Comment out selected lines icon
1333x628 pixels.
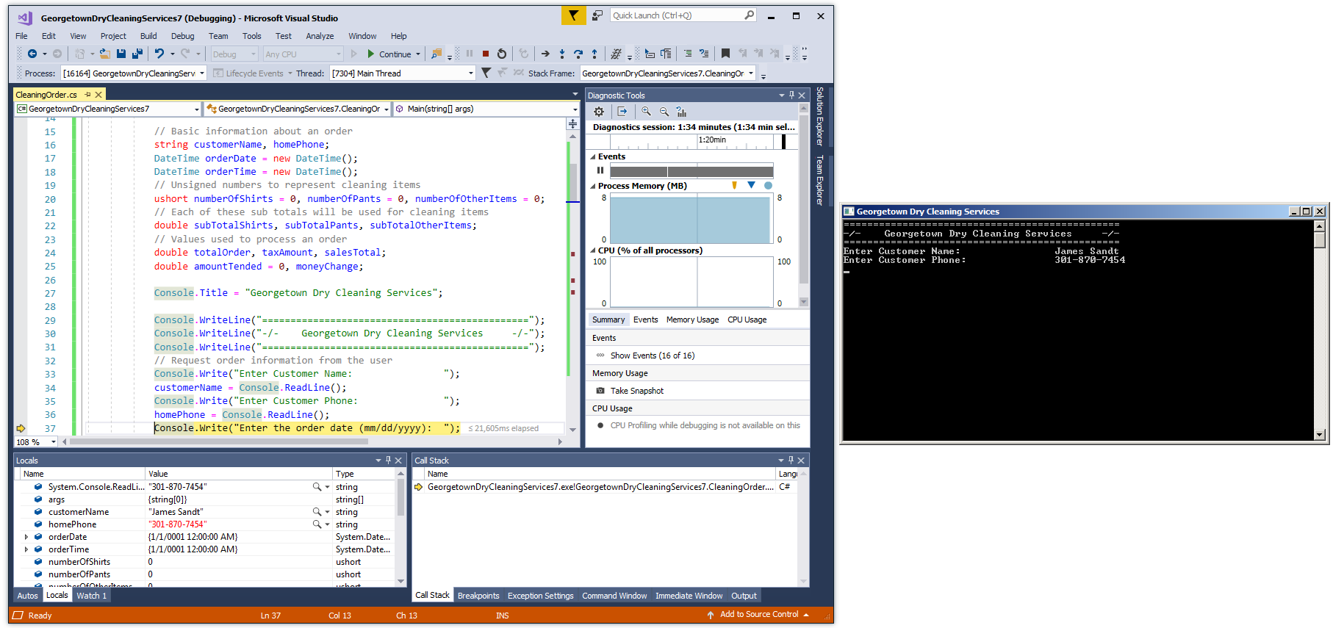coord(688,54)
